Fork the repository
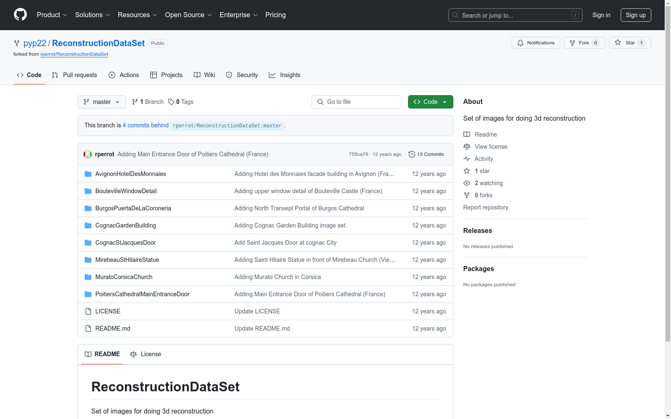The image size is (671, 419). coord(584,43)
